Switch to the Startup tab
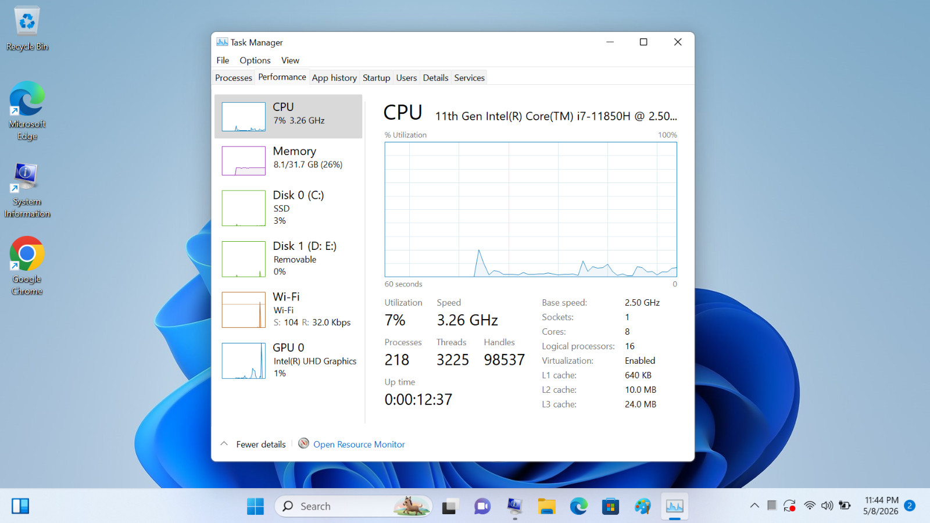The height and width of the screenshot is (523, 930). pyautogui.click(x=376, y=78)
